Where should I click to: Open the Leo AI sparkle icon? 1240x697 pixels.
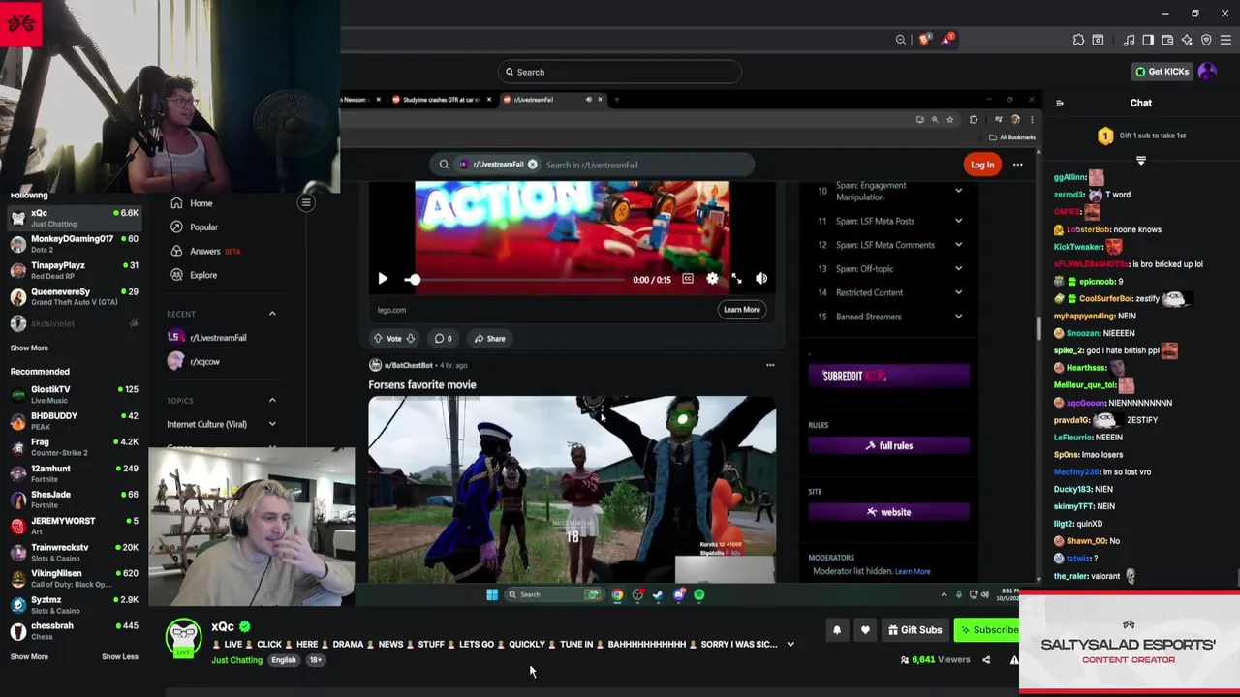tap(1187, 40)
